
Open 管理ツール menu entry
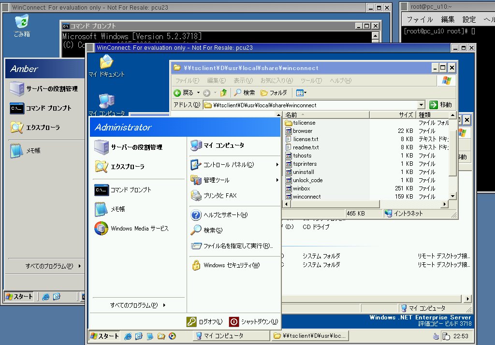[210, 180]
